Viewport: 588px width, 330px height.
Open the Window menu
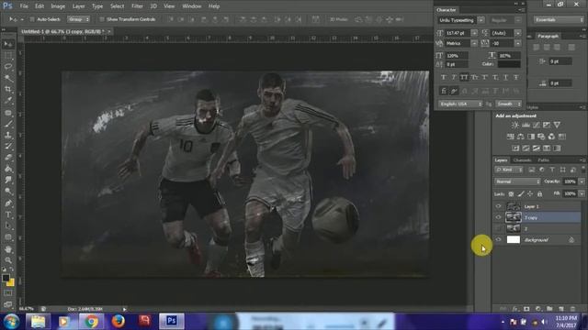point(192,6)
